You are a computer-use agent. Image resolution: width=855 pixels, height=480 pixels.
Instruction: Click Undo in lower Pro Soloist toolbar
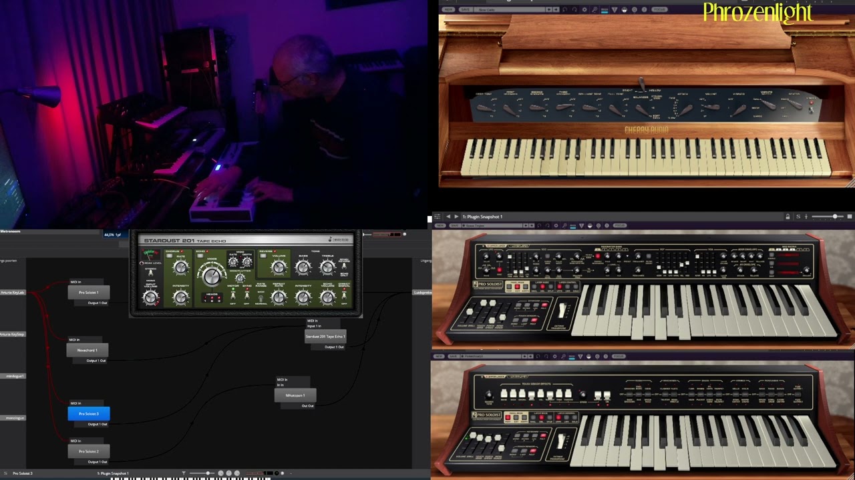tap(539, 357)
